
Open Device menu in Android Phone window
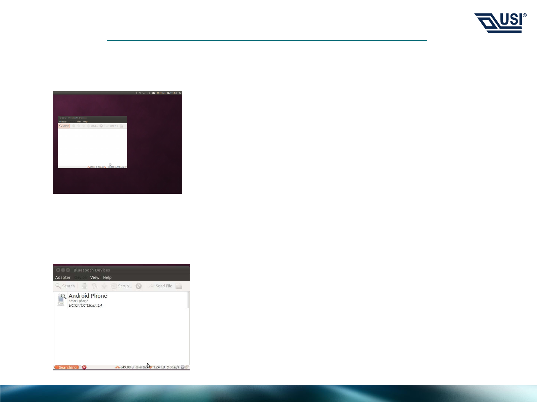click(80, 277)
